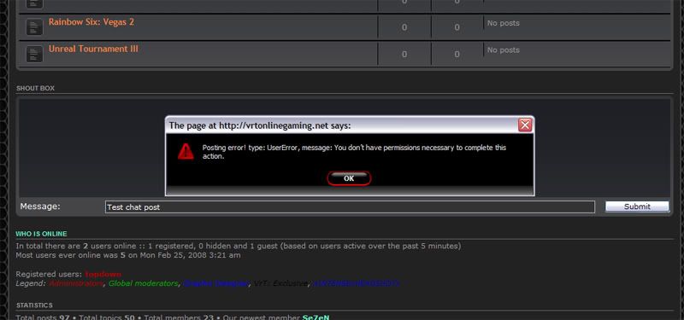Viewport: 684px width, 320px height.
Task: Open the blue Graphic Designer legend group
Action: [x=216, y=283]
